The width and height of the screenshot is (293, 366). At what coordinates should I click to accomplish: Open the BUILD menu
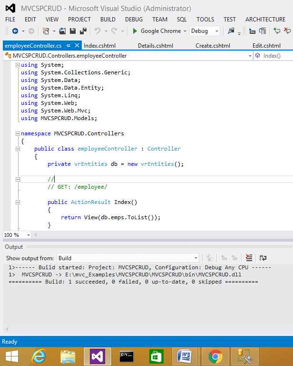point(108,20)
